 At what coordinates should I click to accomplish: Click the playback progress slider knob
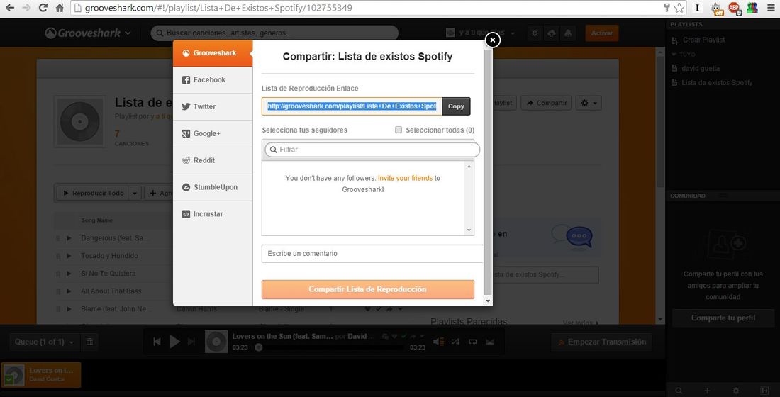click(258, 347)
